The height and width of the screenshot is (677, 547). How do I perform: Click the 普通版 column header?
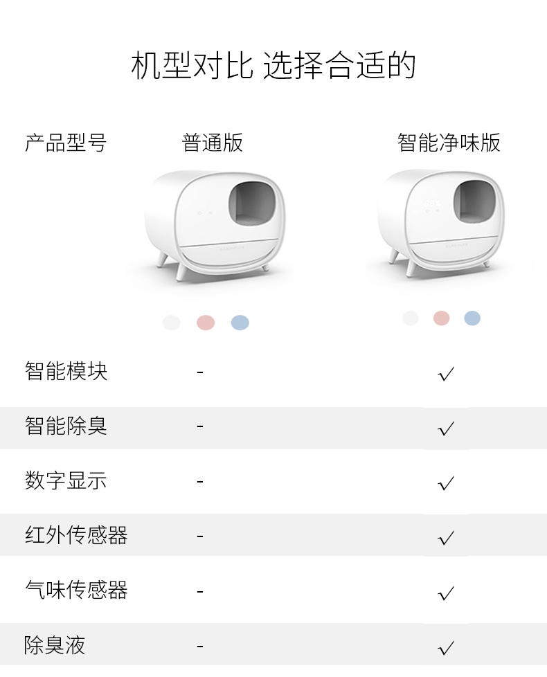click(x=212, y=143)
